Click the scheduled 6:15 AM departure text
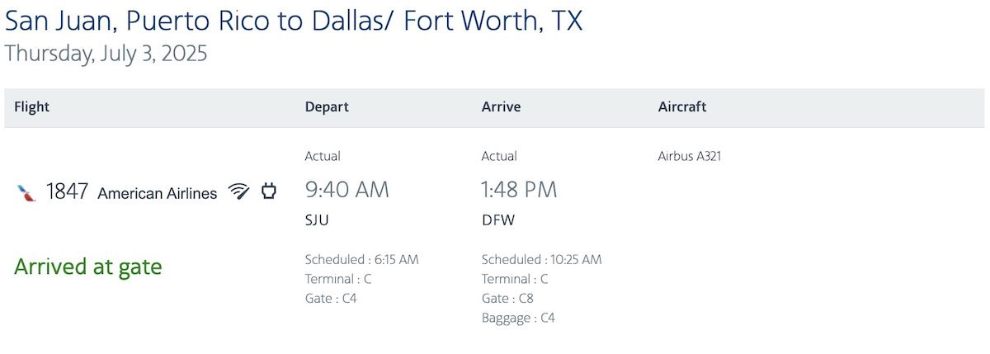990x354 pixels. 362,259
